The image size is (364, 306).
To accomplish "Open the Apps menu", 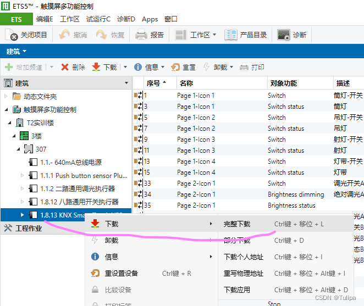I will coord(150,19).
